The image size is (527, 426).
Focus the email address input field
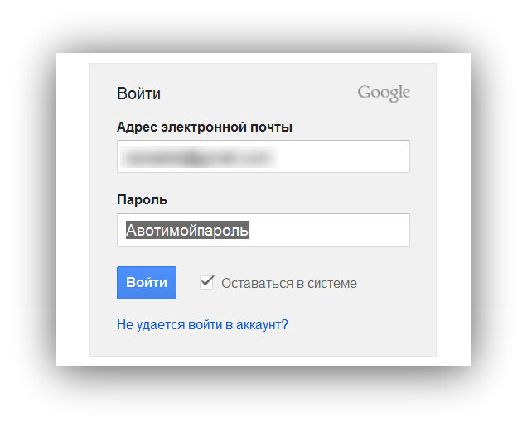[x=263, y=156]
